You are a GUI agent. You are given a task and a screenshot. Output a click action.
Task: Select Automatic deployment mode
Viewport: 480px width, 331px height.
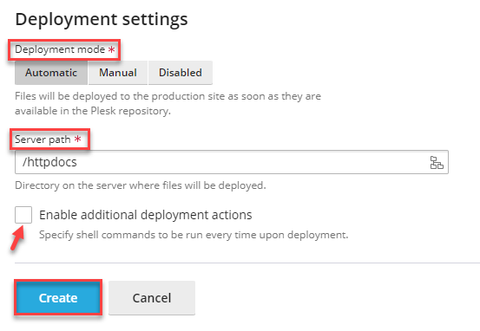51,73
